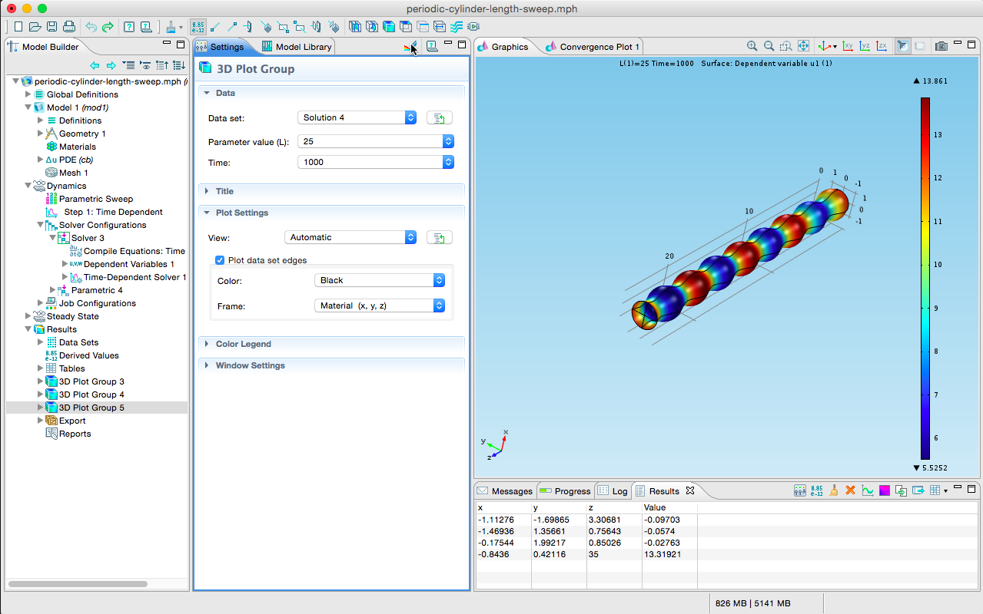Screen dimensions: 983x614
Task: Click the Print icon in main toolbar
Action: tap(69, 27)
